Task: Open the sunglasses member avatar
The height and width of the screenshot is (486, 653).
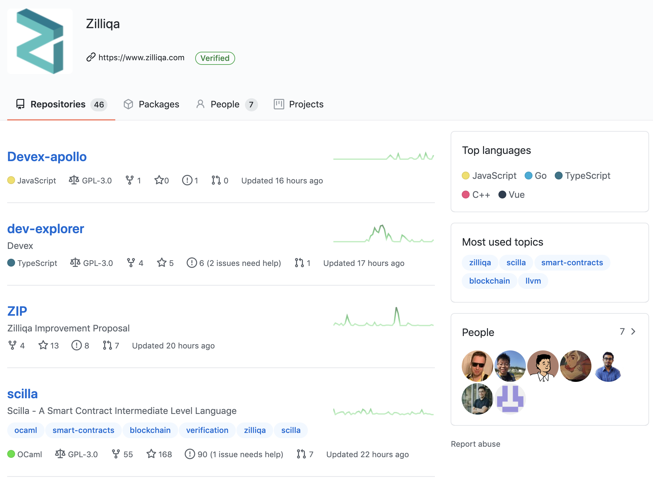Action: click(477, 366)
